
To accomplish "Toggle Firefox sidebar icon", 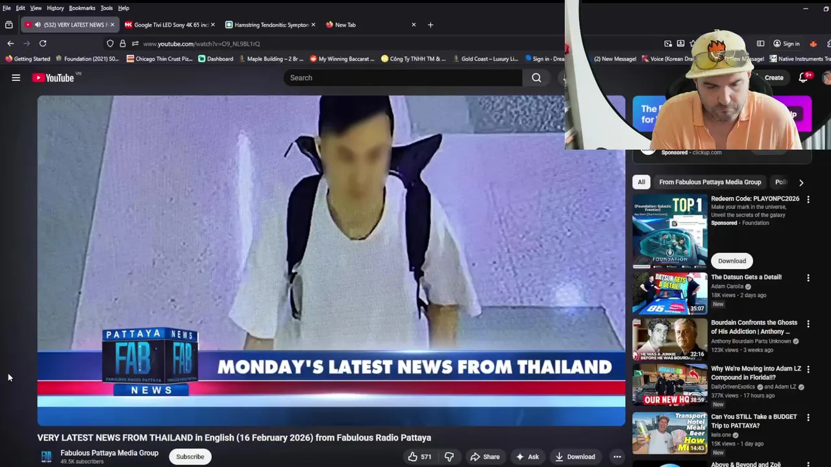I will pos(760,43).
